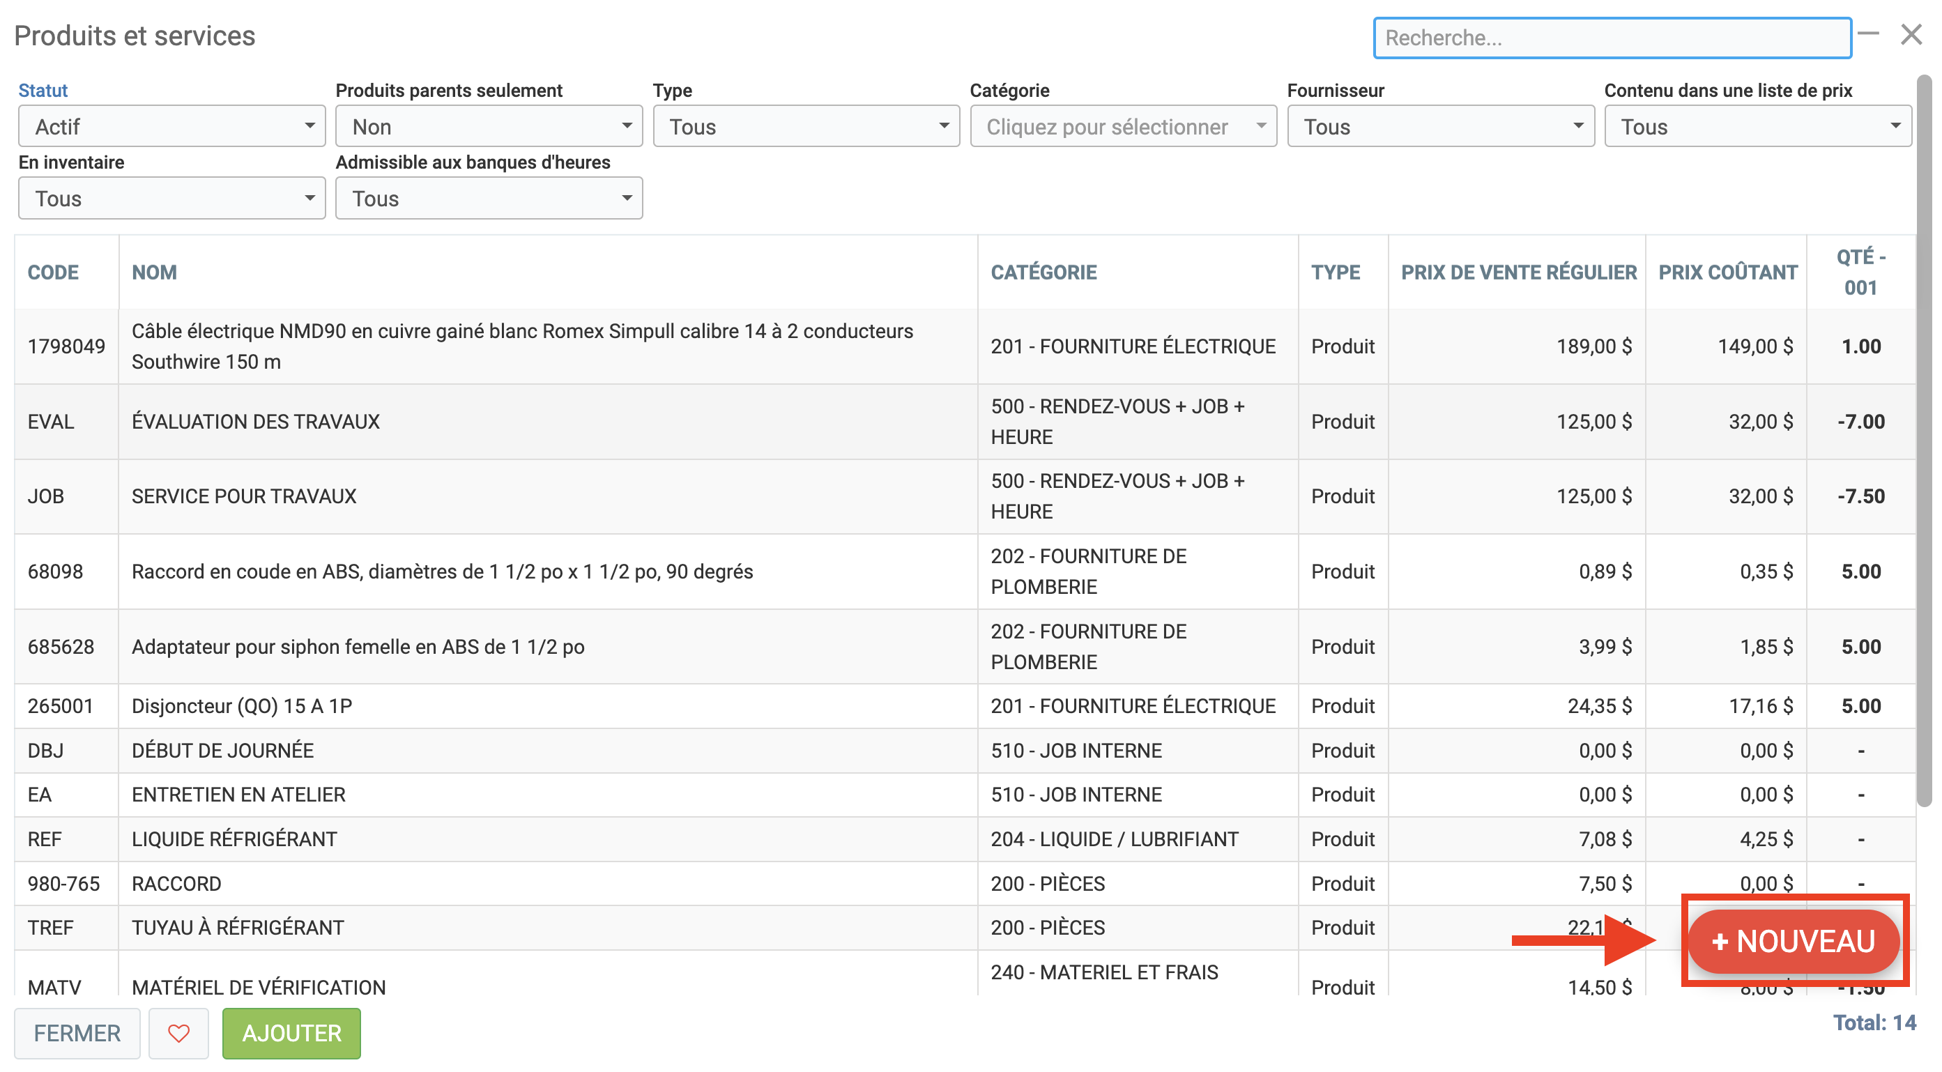Viewport: 1942px width, 1072px height.
Task: Open the Type filter dropdown
Action: 806,127
